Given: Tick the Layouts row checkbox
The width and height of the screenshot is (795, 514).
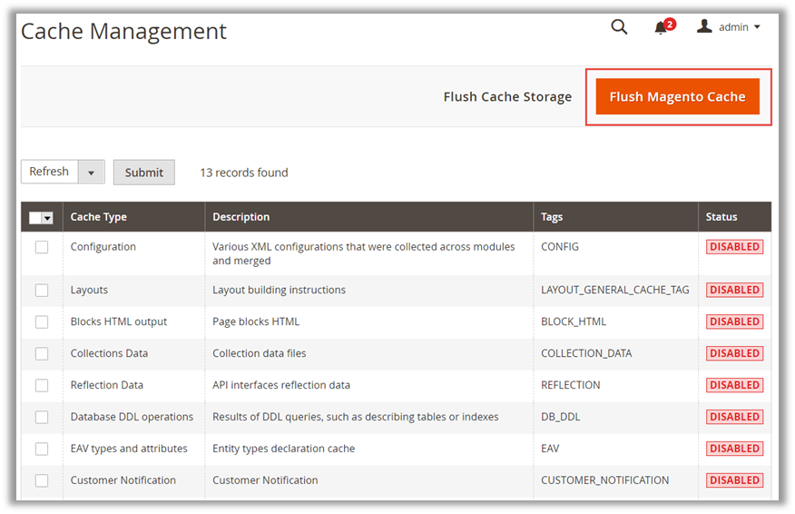Looking at the screenshot, I should pyautogui.click(x=42, y=291).
